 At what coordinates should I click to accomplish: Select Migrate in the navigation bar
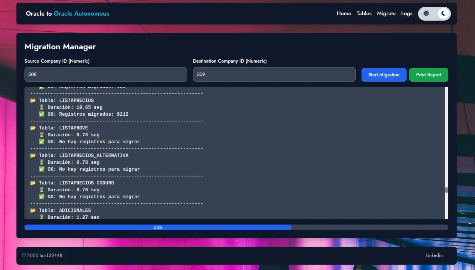(x=386, y=13)
